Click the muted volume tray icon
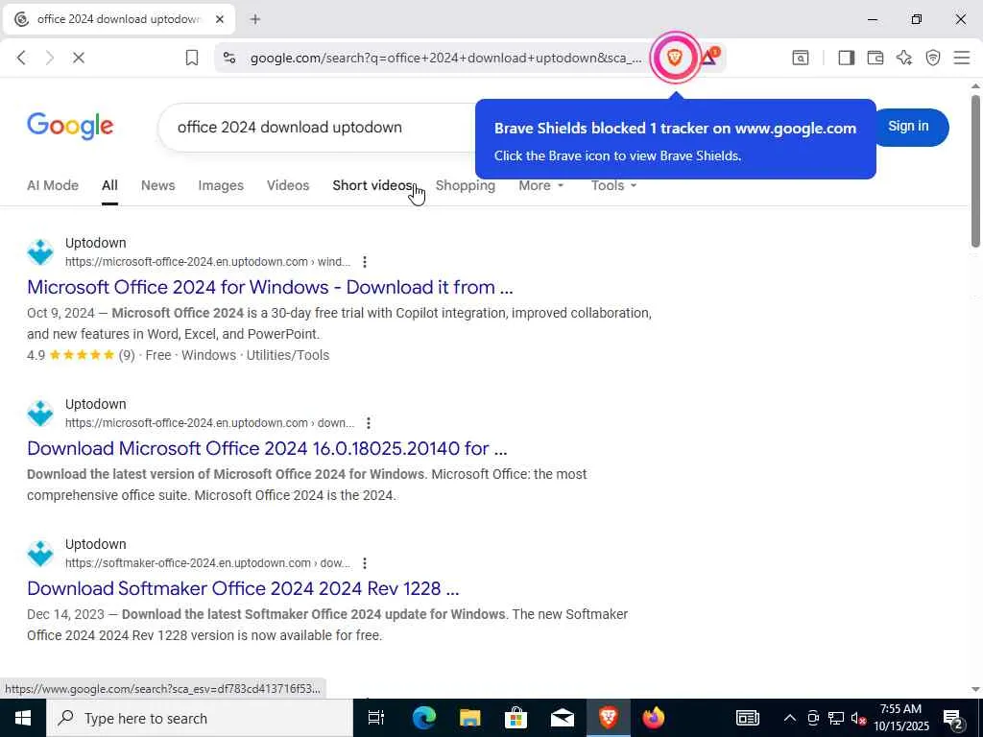This screenshot has width=983, height=737. (x=859, y=718)
